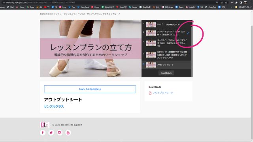Viewport: 253px width, 142px height.
Task: Open the Drive bookmark in bookmarks bar
Action: coord(30,7)
